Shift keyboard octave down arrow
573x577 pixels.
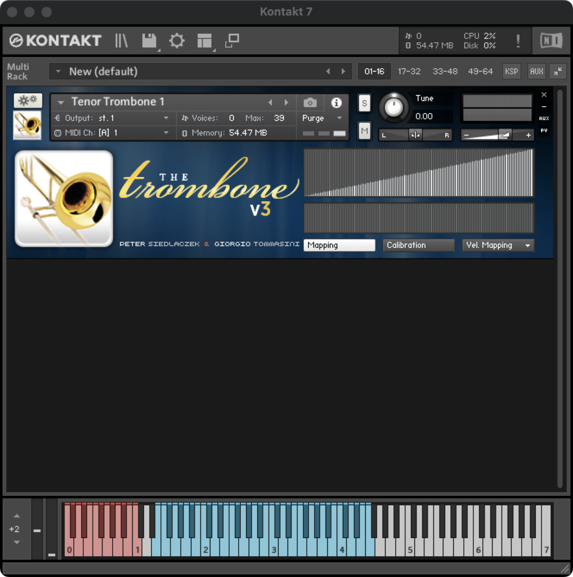coord(16,543)
